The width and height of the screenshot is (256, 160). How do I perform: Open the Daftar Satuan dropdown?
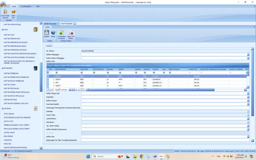click(x=248, y=101)
